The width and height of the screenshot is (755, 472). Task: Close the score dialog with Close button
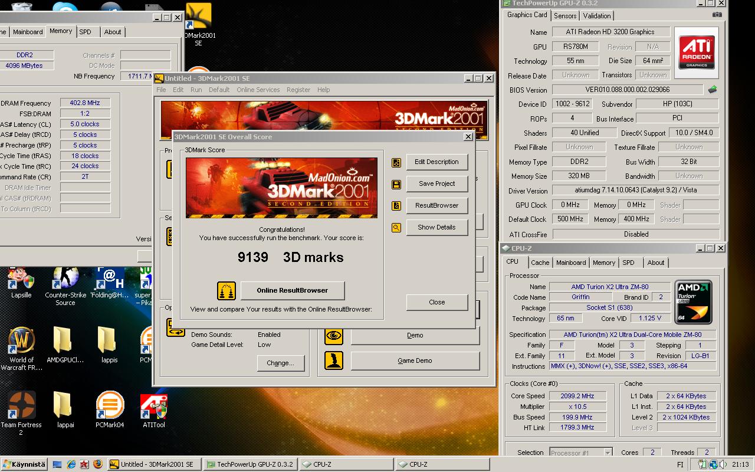pyautogui.click(x=436, y=302)
